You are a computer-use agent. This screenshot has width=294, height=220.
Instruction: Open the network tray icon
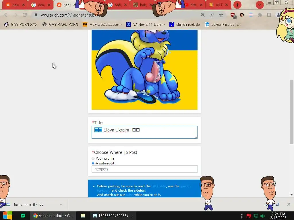(x=256, y=216)
